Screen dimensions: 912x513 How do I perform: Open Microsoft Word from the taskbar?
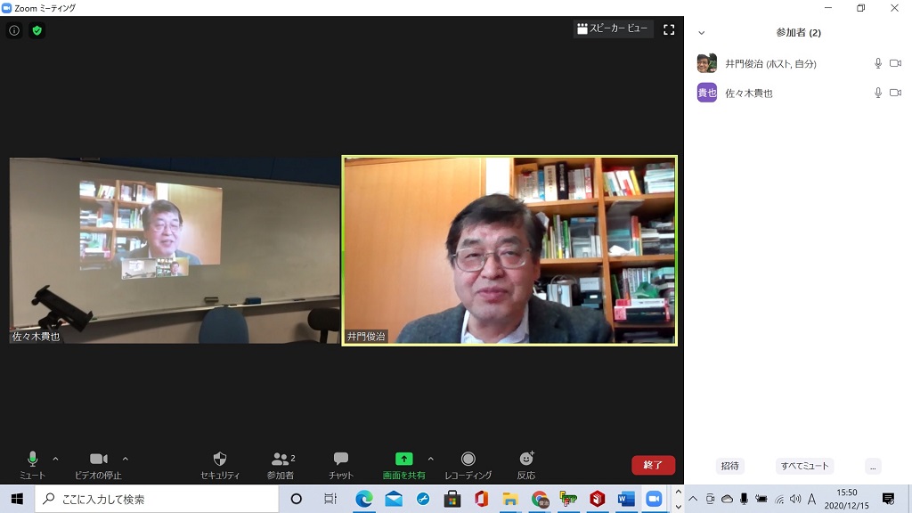[x=626, y=499]
